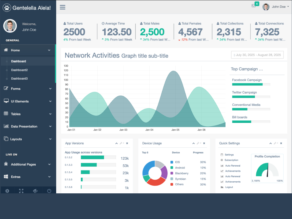The image size is (292, 219).
Task: Collapse the App Versions panel with its chevron
Action: (116, 143)
